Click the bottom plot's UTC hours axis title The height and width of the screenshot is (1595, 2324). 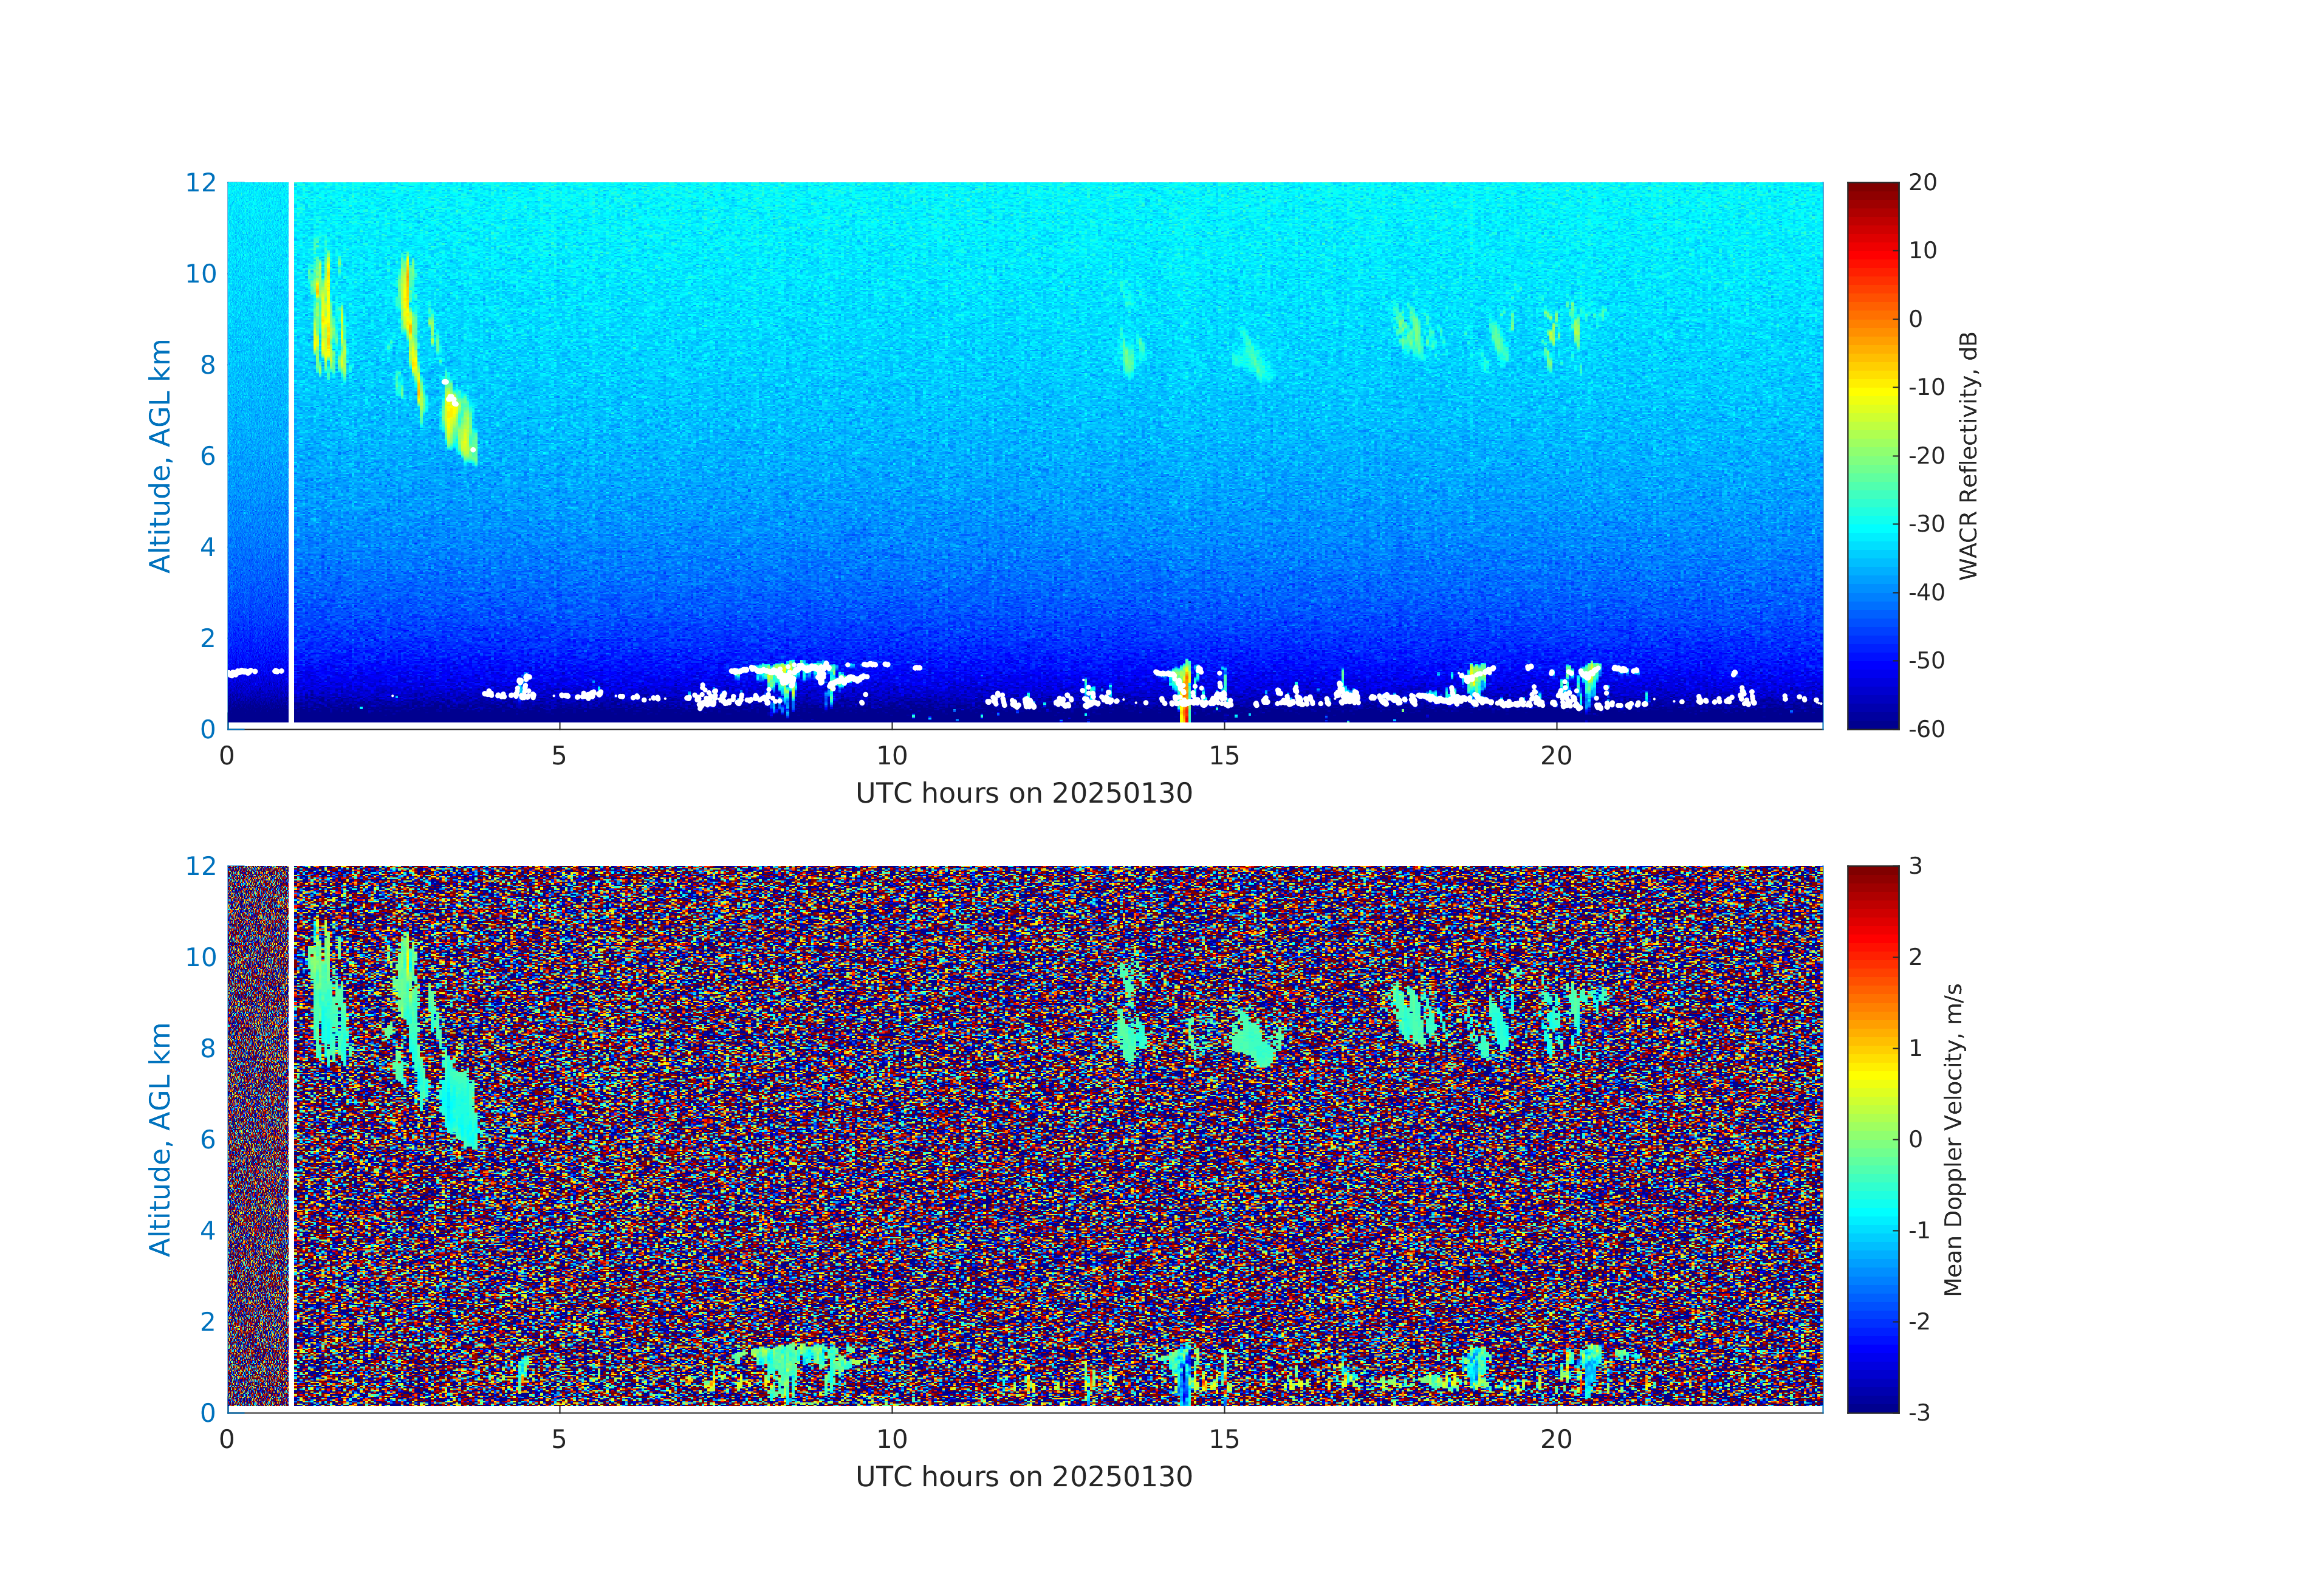[1024, 1477]
